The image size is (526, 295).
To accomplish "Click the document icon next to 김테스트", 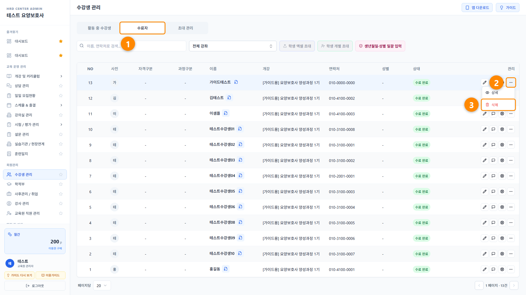I will coord(229,98).
